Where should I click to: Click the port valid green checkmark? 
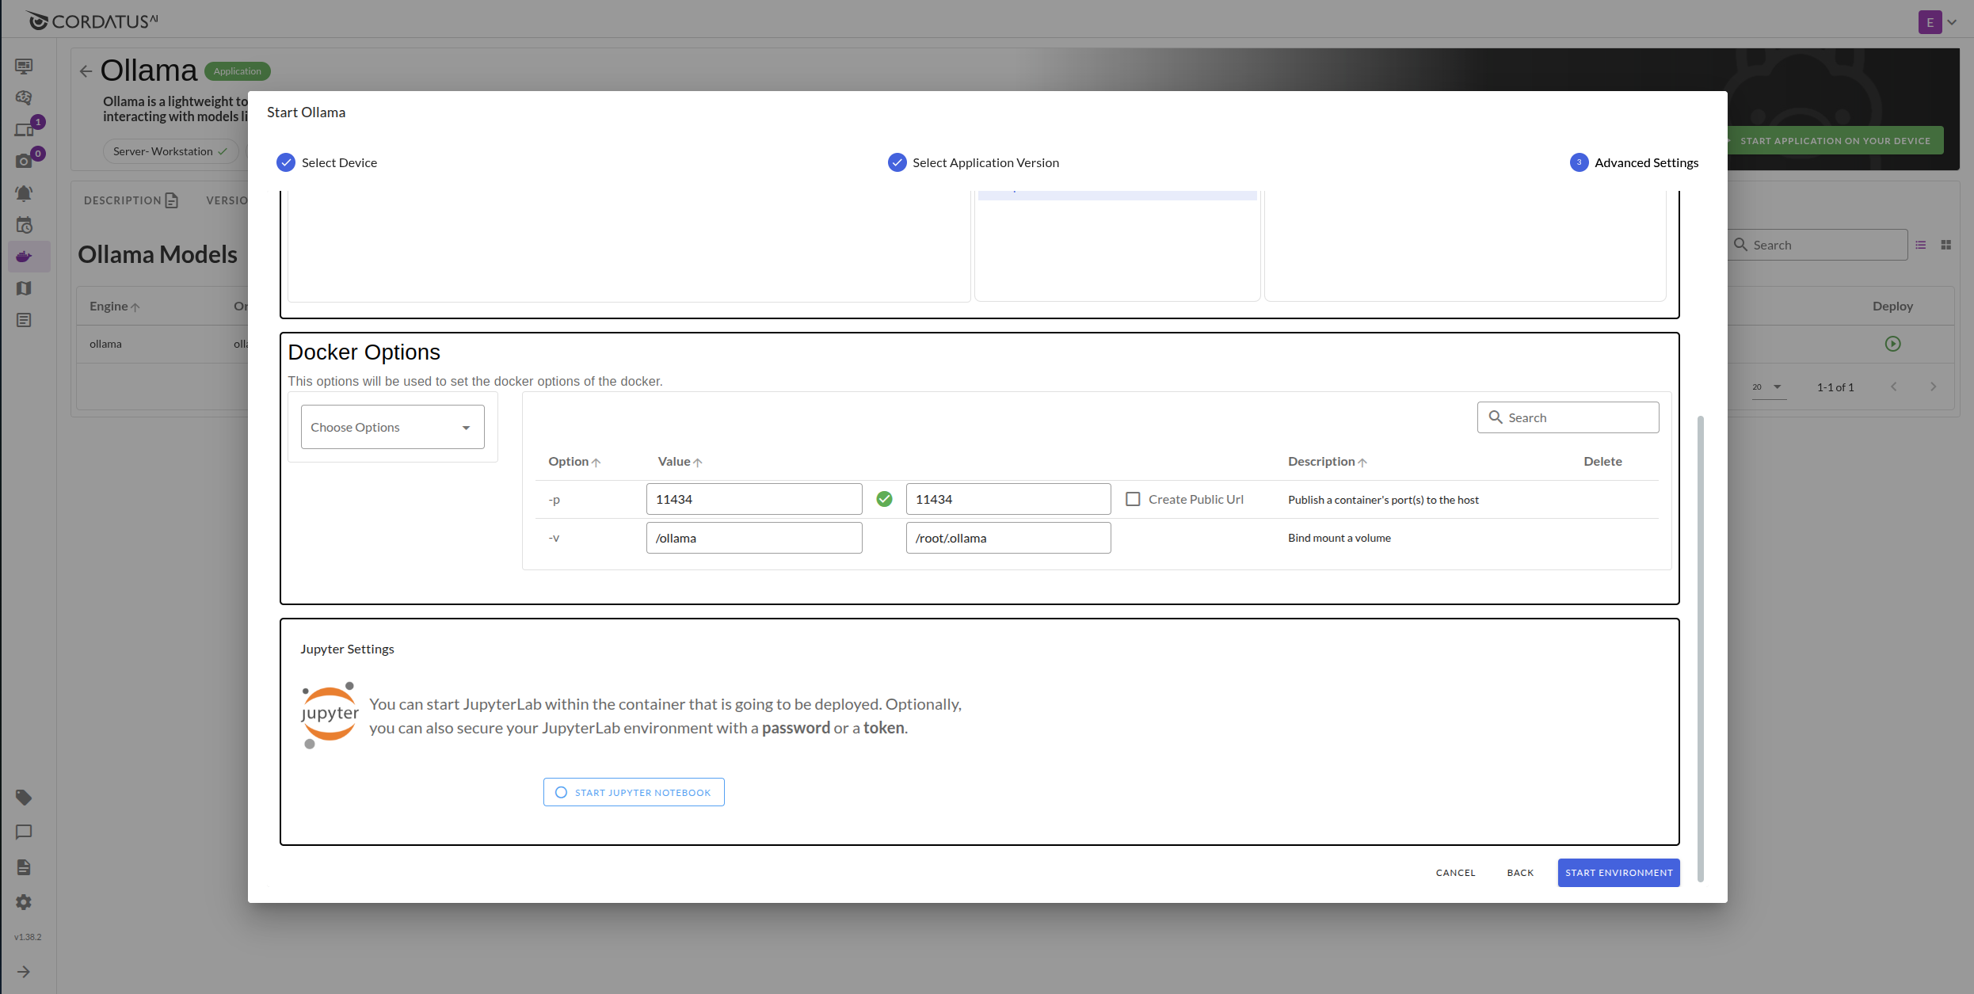click(x=884, y=499)
